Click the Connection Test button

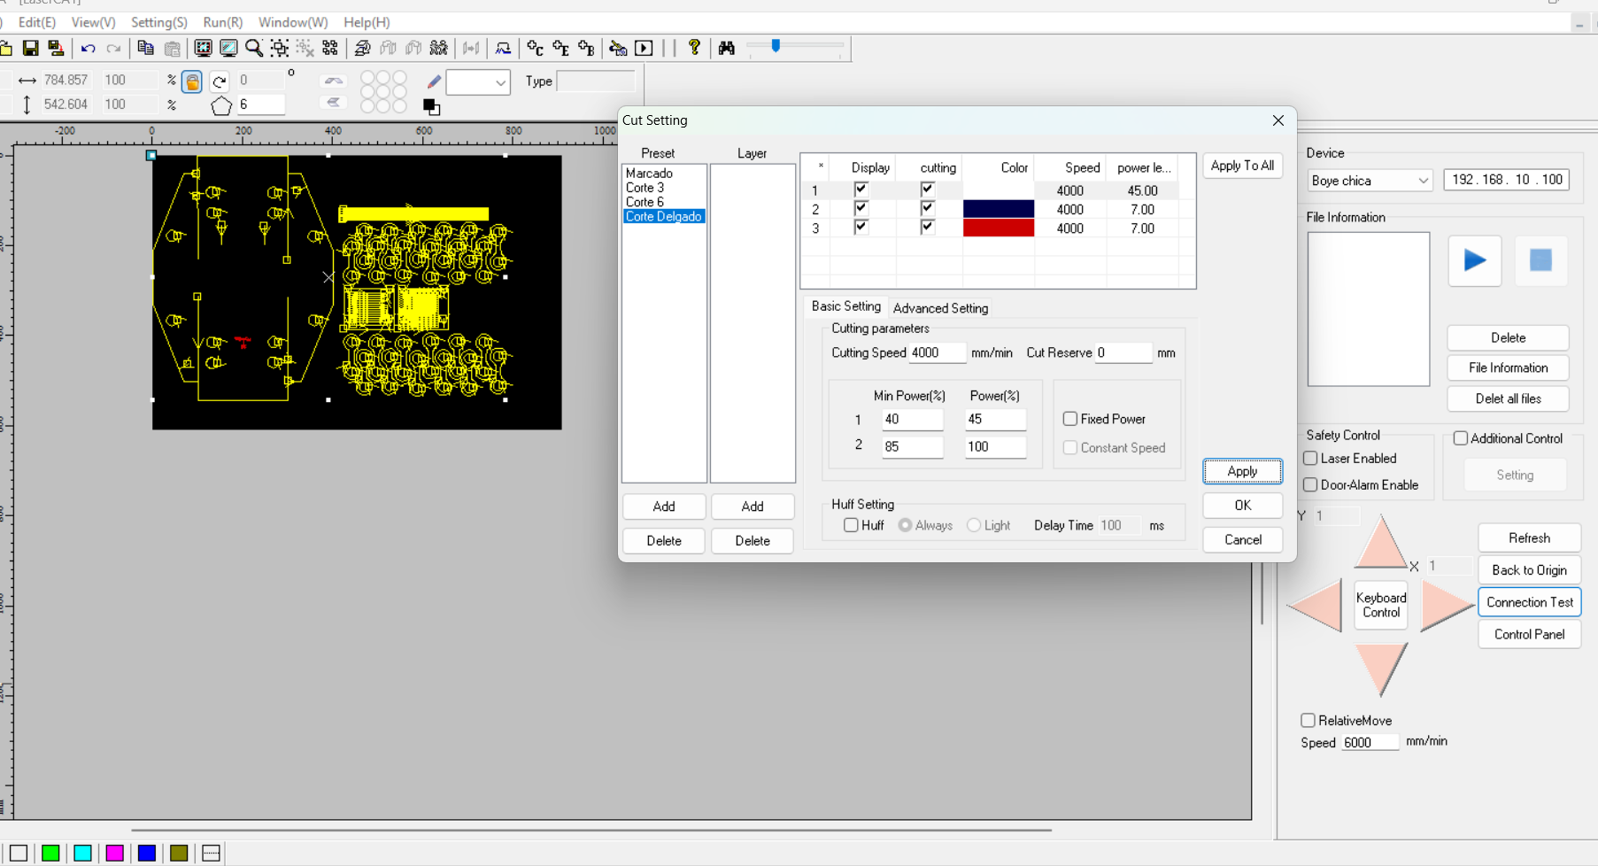1529,602
